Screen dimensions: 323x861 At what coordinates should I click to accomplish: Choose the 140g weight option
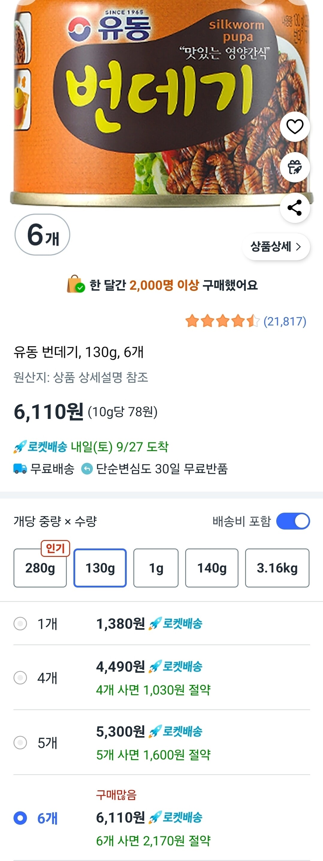click(212, 568)
